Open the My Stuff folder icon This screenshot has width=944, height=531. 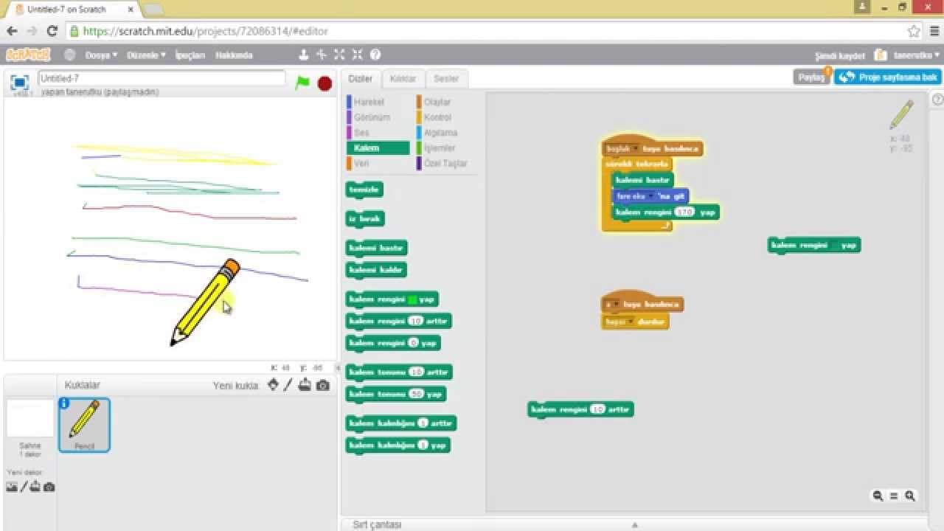click(x=880, y=55)
